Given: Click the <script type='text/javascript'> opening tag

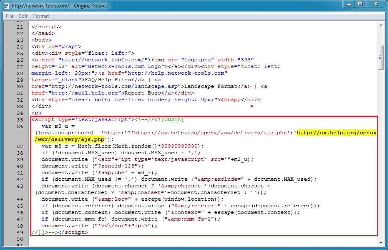Looking at the screenshot, I should click(83, 120).
